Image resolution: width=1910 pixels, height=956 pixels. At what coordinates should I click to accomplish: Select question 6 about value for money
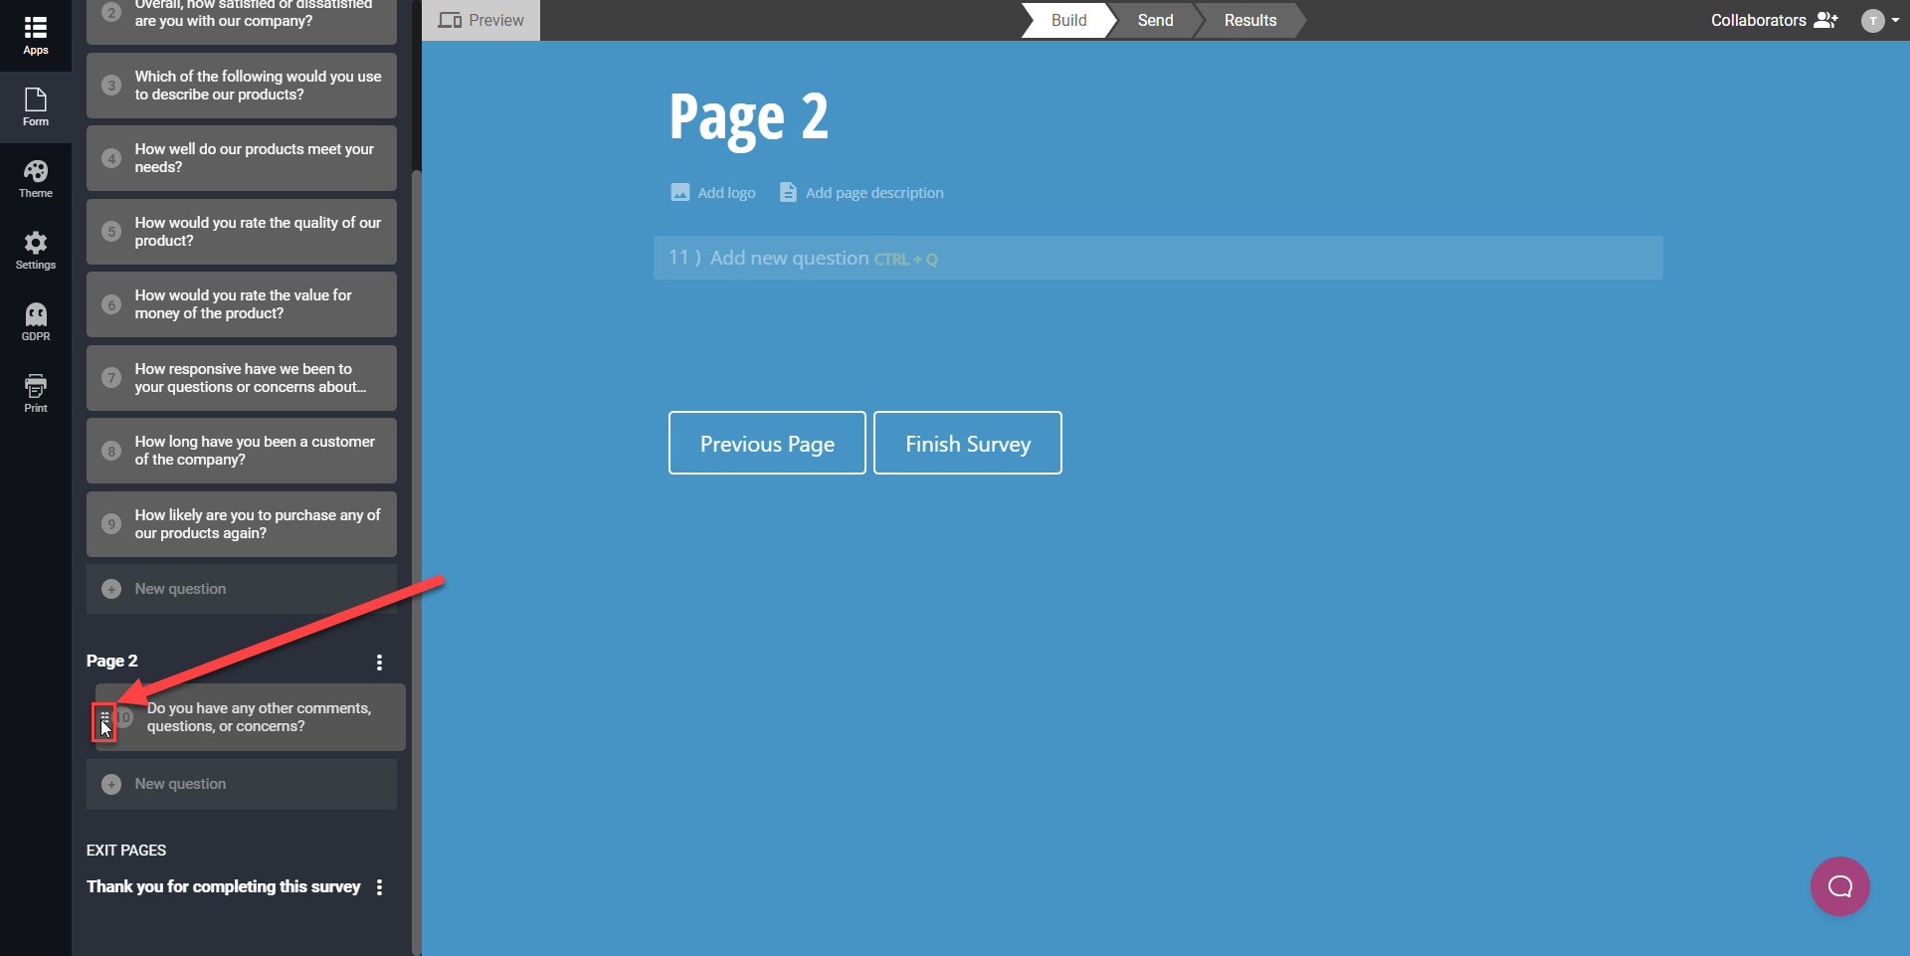click(242, 304)
